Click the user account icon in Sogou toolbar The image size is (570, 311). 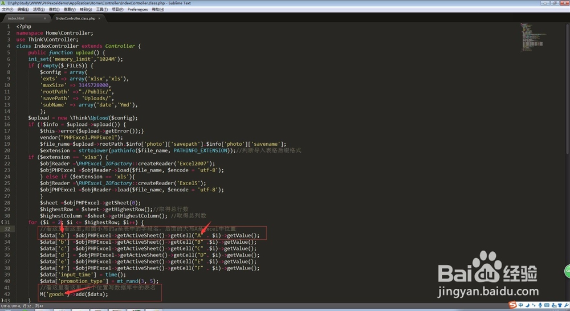[x=554, y=305]
